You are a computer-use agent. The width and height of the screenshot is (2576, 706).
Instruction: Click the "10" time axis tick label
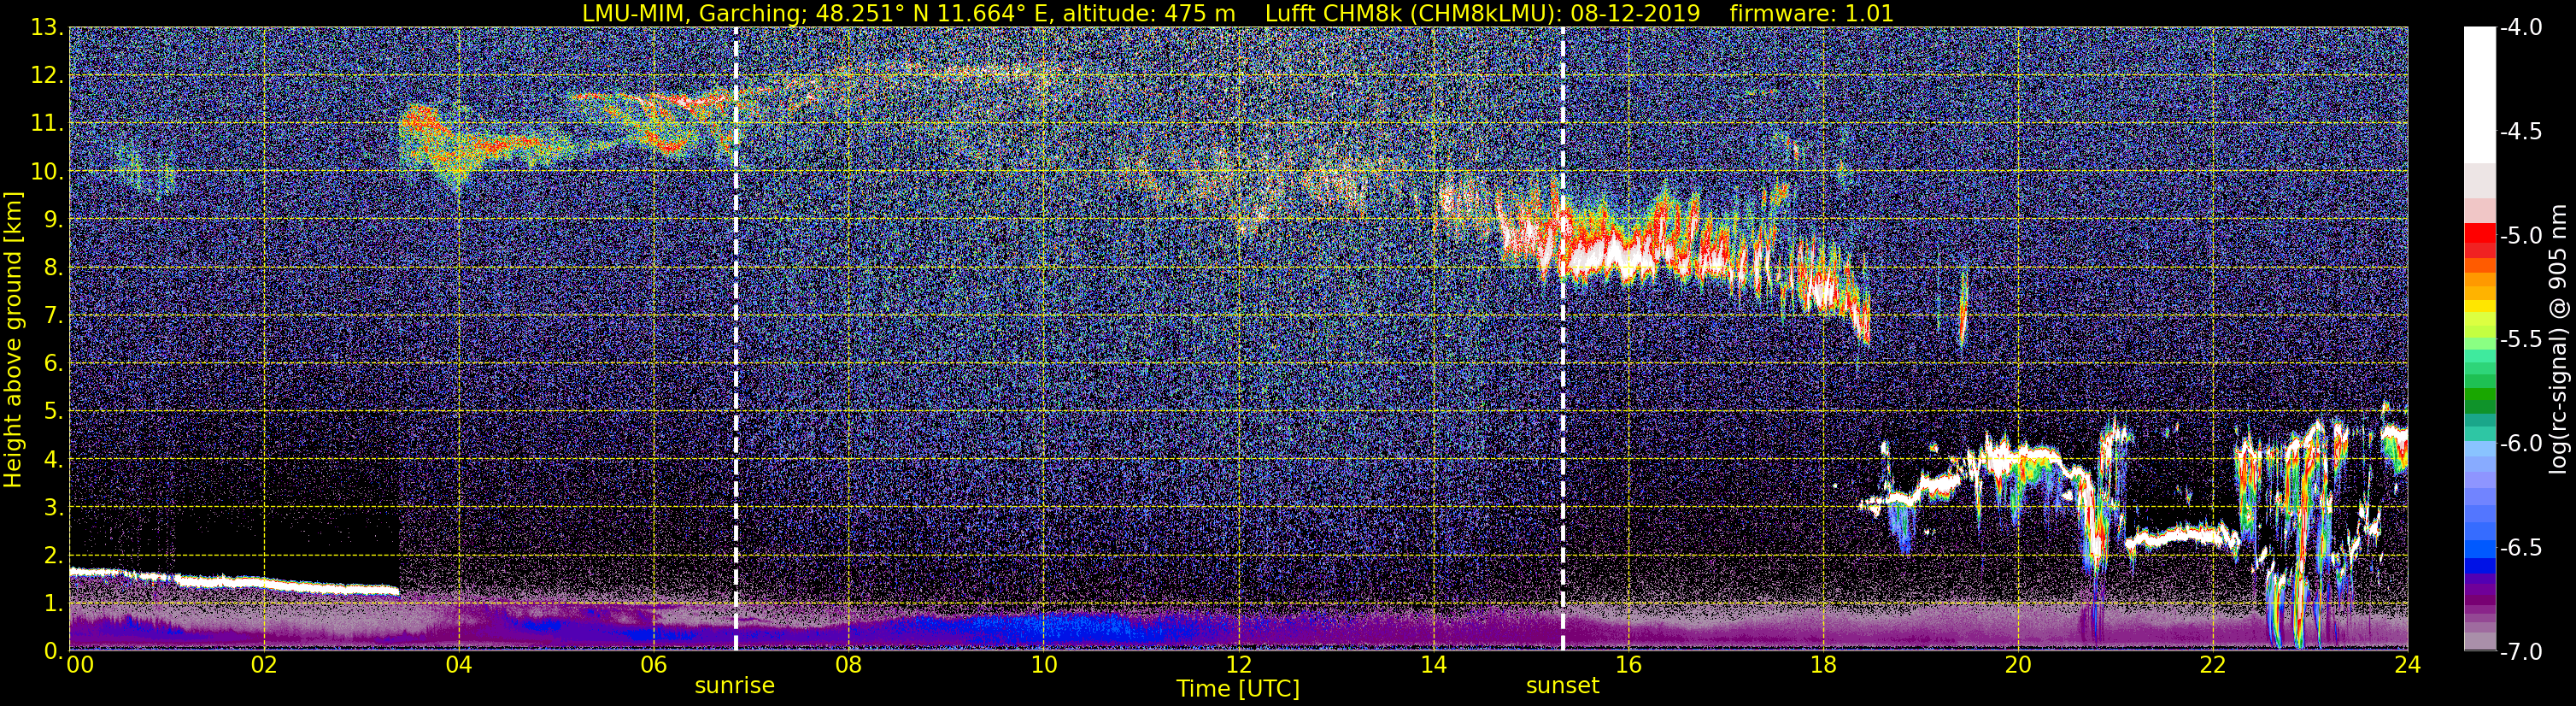tap(1043, 665)
